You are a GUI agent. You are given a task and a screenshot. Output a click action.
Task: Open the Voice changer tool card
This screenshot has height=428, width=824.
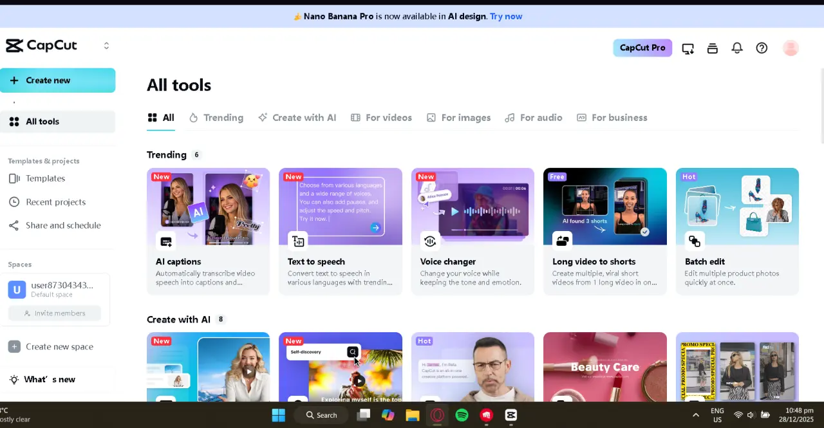point(473,231)
